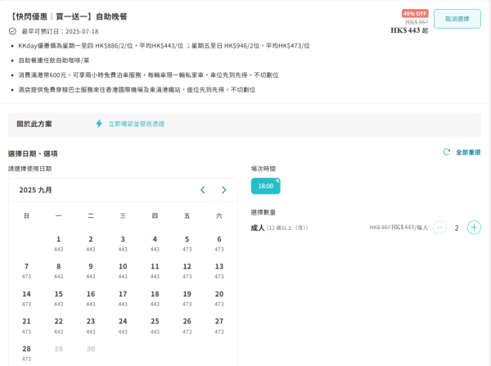Increase adult quantity with plus button
The width and height of the screenshot is (491, 366).
(x=474, y=228)
